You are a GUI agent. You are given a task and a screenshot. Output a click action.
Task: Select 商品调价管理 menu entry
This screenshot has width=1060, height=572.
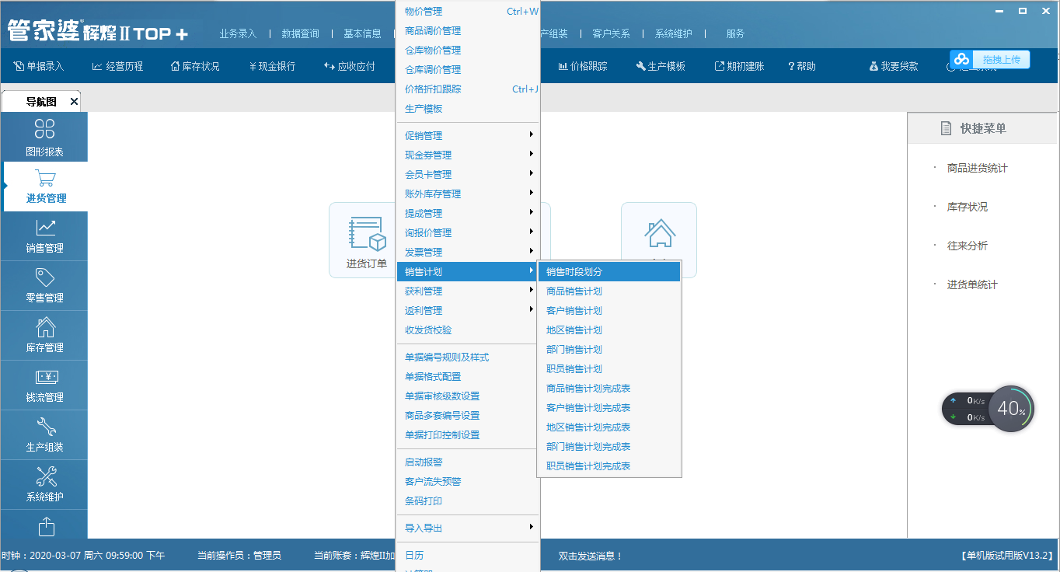(x=468, y=30)
